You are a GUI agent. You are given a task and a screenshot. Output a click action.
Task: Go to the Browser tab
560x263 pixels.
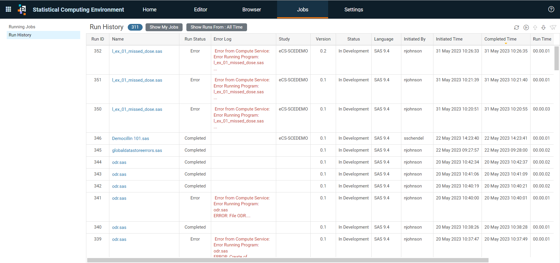coord(251,10)
